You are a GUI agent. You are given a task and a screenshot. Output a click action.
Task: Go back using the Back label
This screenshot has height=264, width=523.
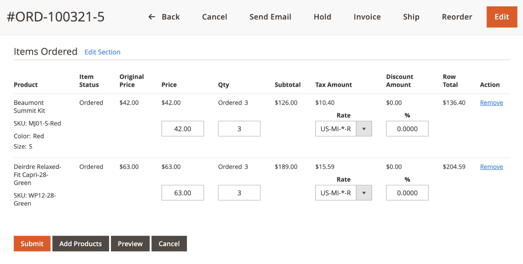(171, 17)
